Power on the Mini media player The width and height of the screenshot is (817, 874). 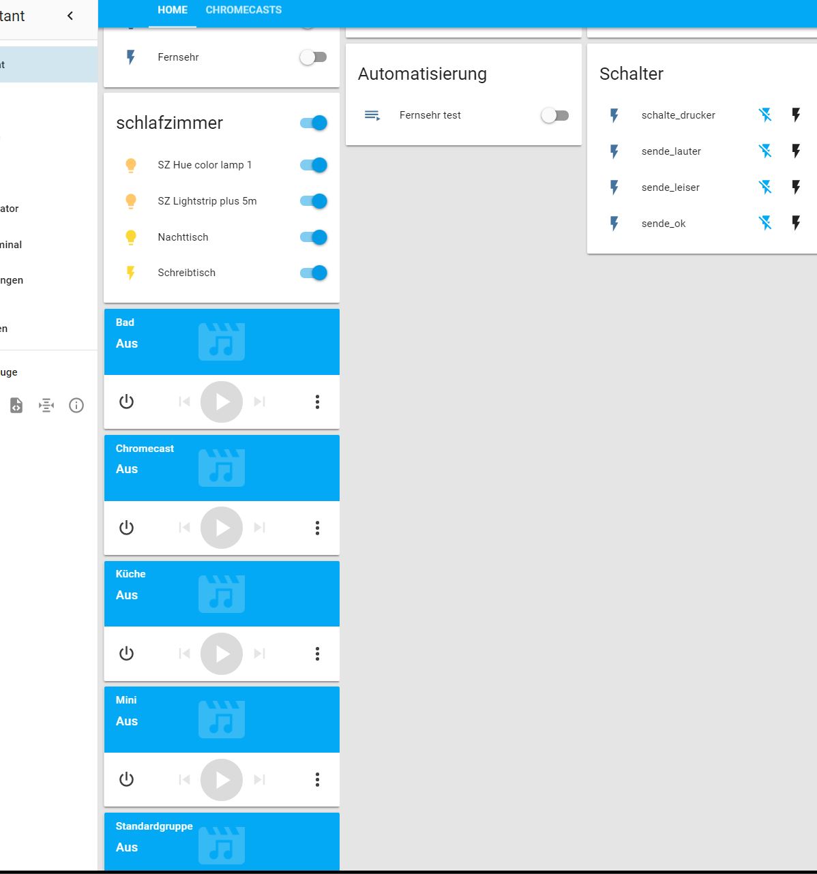[126, 779]
